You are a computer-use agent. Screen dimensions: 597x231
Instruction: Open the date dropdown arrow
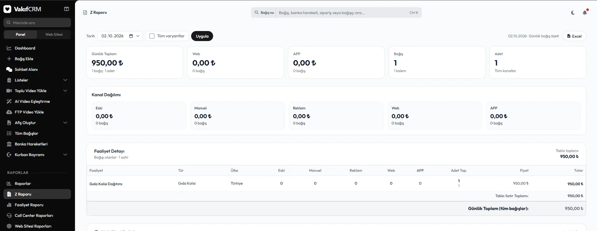[x=138, y=36]
